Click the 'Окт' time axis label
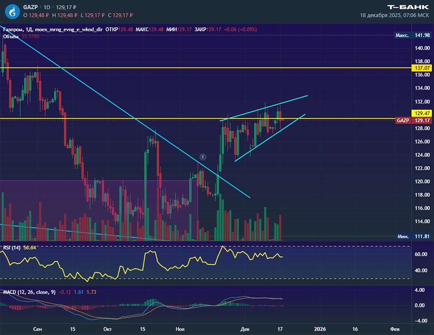 tap(107, 329)
